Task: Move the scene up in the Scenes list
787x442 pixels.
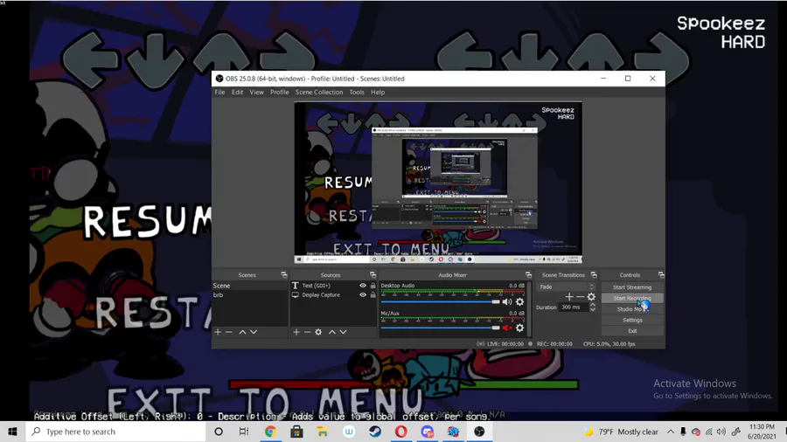Action: (x=242, y=332)
